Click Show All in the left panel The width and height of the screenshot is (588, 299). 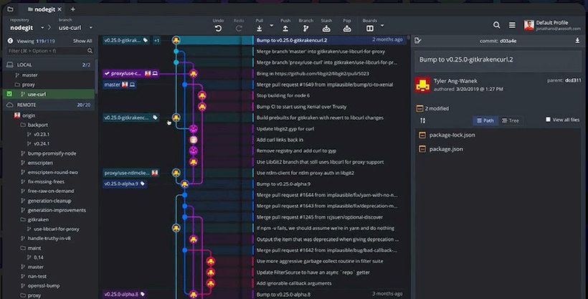pos(82,41)
